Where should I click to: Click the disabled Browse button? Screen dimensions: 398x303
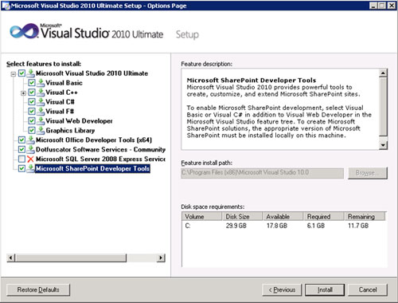[x=368, y=173]
